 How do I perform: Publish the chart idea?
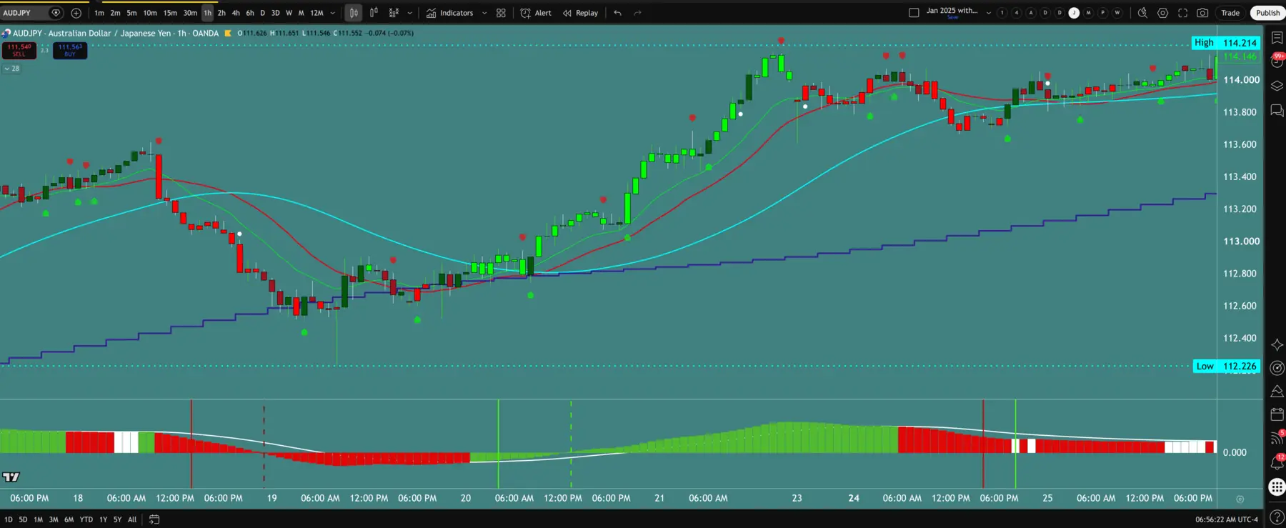[x=1267, y=13]
